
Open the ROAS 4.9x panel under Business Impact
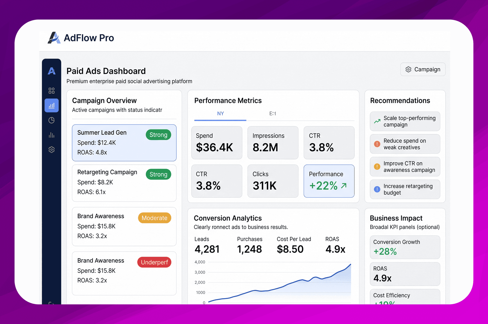tap(405, 274)
